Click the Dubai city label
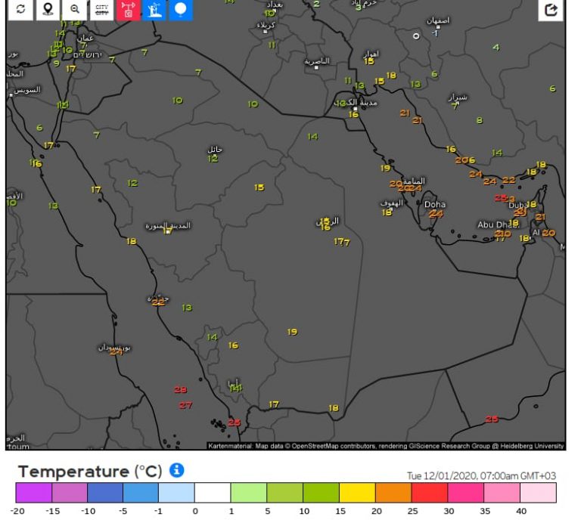The image size is (581, 520). [518, 205]
